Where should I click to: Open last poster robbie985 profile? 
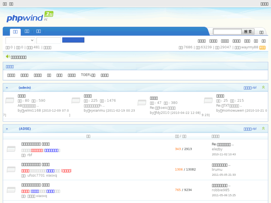click(221, 190)
